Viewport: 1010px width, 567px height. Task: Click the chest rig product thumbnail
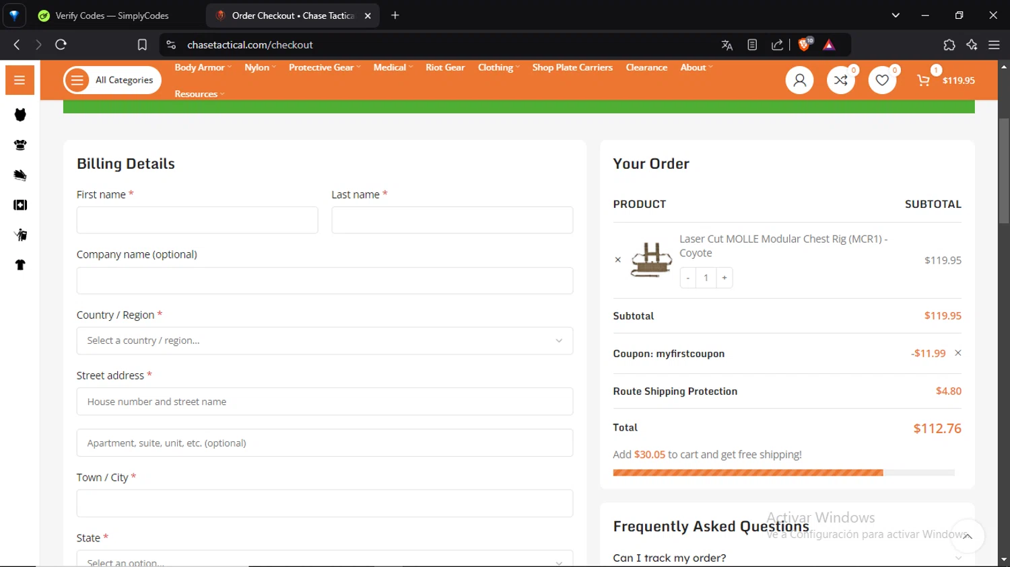651,260
